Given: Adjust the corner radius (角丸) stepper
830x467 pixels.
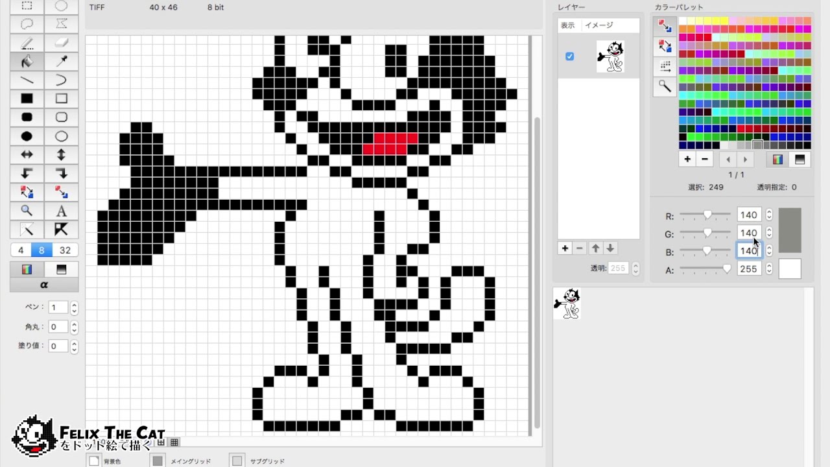Looking at the screenshot, I should 74,327.
